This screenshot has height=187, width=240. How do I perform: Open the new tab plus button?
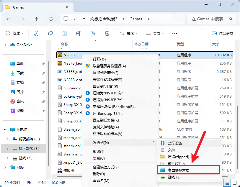pos(80,7)
